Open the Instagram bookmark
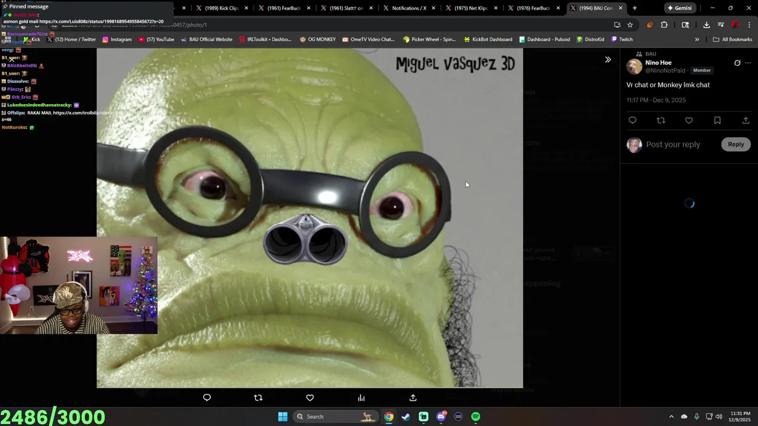The height and width of the screenshot is (426, 758). coord(117,39)
